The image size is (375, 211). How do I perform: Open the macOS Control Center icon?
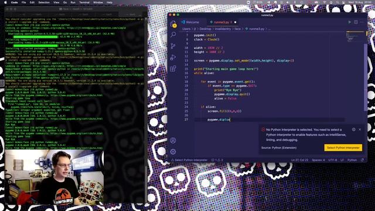(x=343, y=2)
